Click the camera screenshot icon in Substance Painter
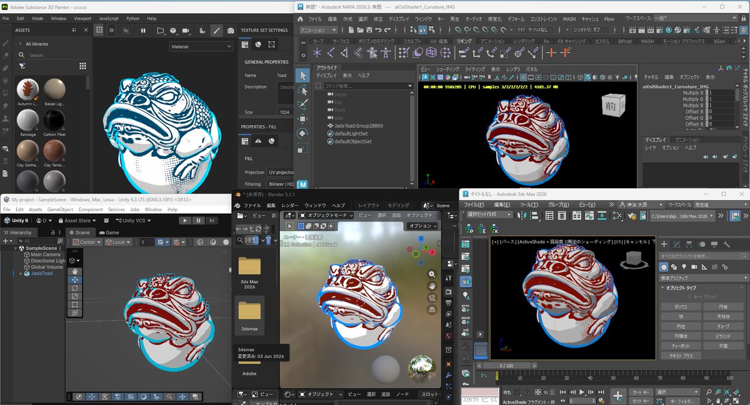 pos(231,30)
